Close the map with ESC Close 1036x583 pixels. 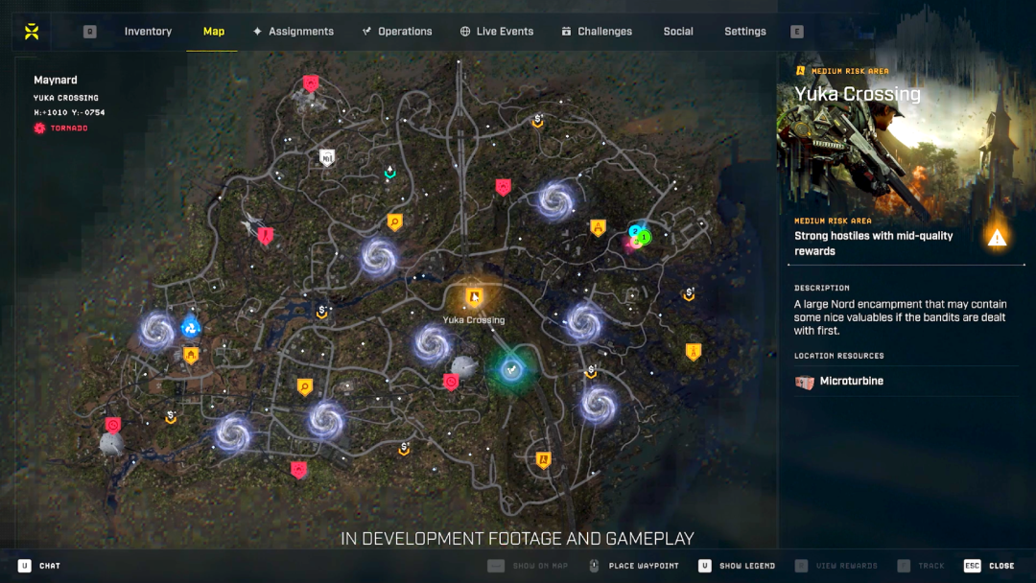pos(989,566)
